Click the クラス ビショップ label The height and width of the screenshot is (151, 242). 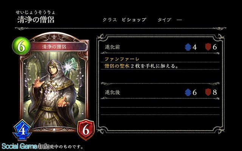[x=124, y=20]
